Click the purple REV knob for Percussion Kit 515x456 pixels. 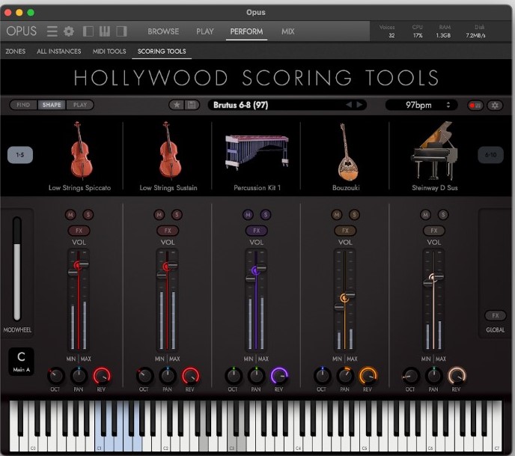[279, 376]
